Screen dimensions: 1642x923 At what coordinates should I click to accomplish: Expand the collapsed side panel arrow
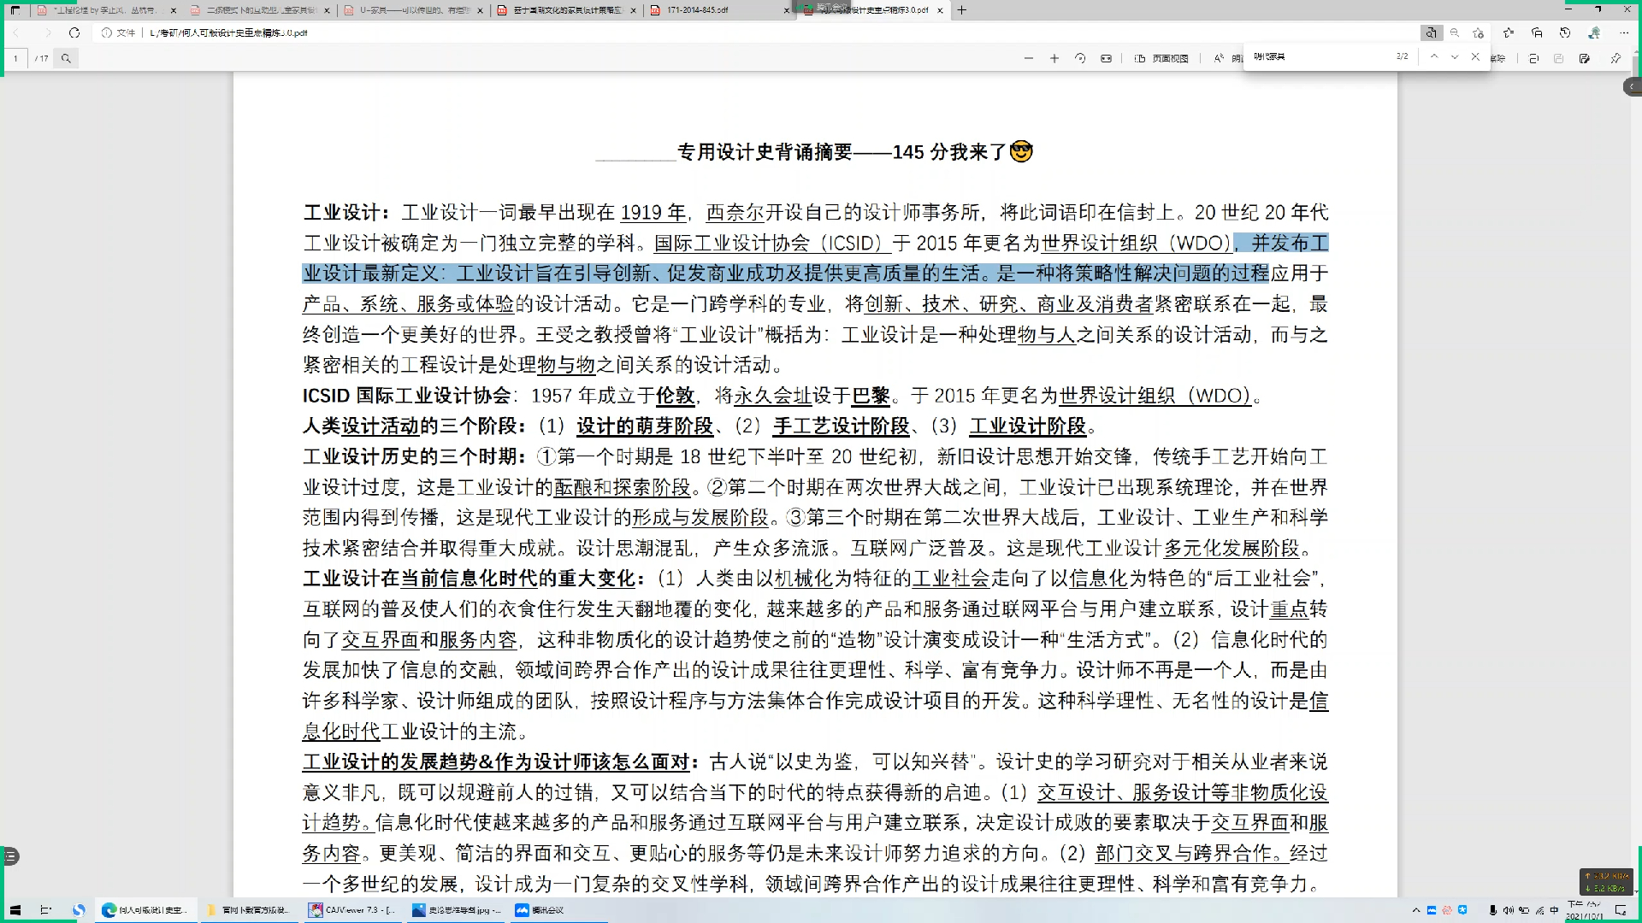[x=1632, y=86]
